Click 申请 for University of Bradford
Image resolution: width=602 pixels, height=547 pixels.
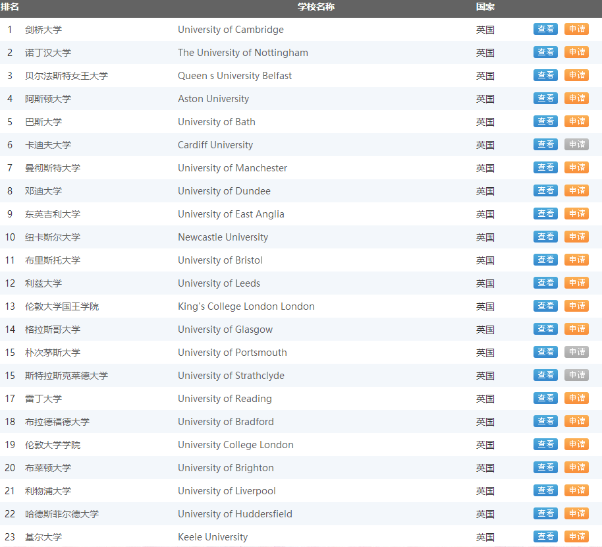(x=577, y=421)
